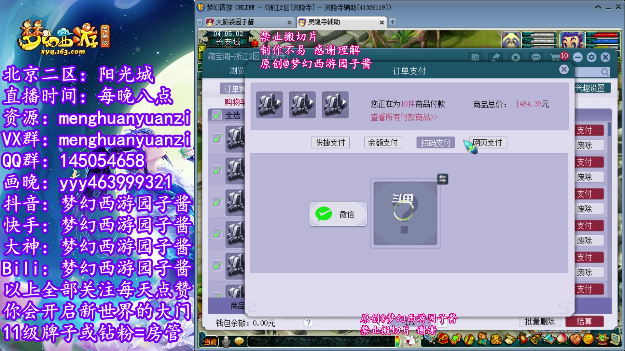Image resolution: width=625 pixels, height=351 pixels.
Task: Click the tiger icon in the bottom toolbar
Action: pyautogui.click(x=496, y=340)
